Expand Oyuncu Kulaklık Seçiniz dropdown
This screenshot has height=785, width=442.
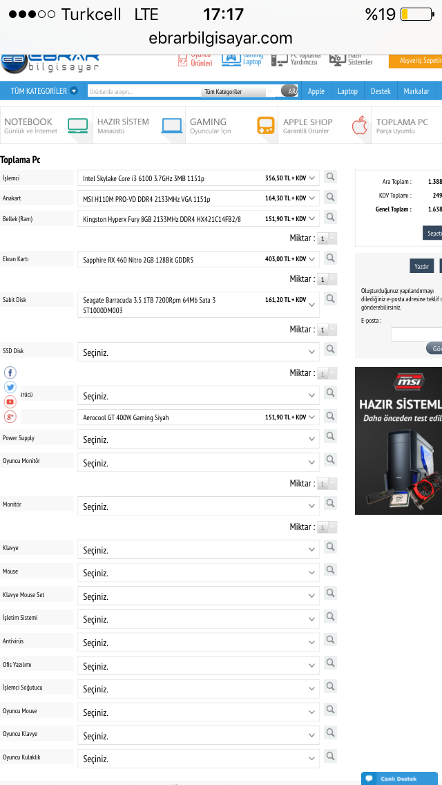coord(198,759)
